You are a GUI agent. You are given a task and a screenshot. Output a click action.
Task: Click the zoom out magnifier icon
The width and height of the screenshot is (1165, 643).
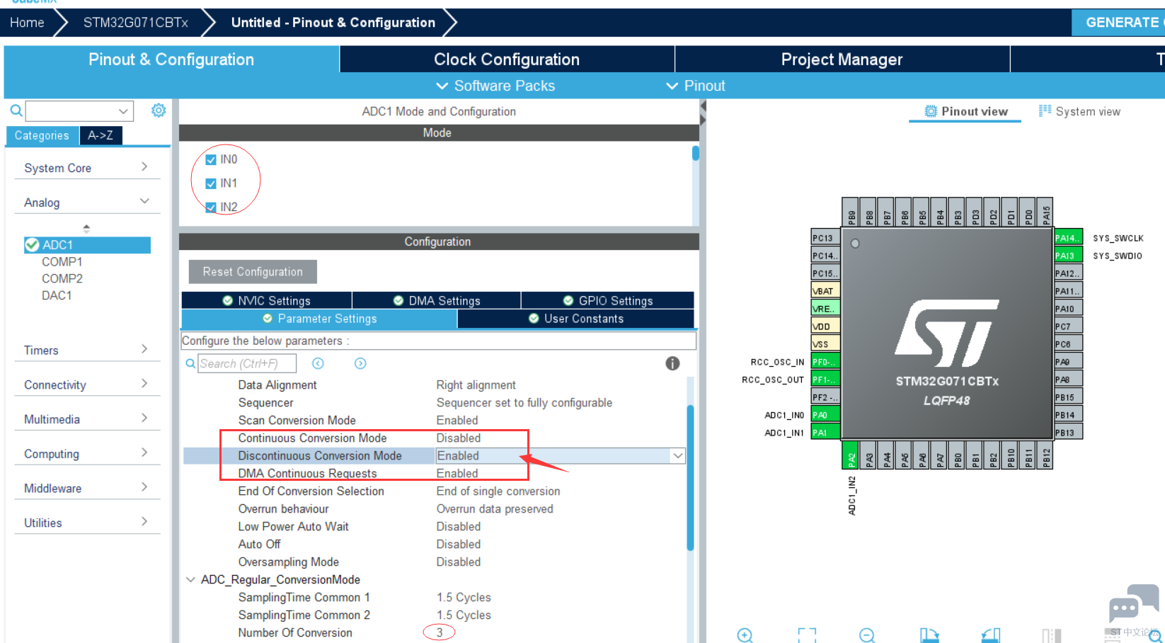pyautogui.click(x=867, y=635)
